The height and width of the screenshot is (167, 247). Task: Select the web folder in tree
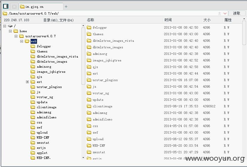[34, 41]
